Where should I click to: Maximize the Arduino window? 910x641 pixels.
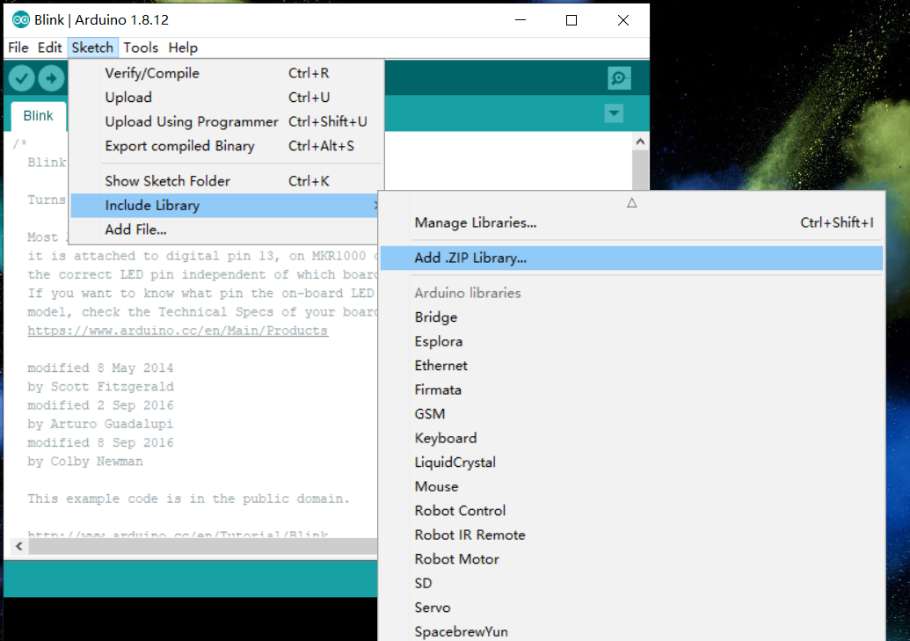pyautogui.click(x=571, y=19)
